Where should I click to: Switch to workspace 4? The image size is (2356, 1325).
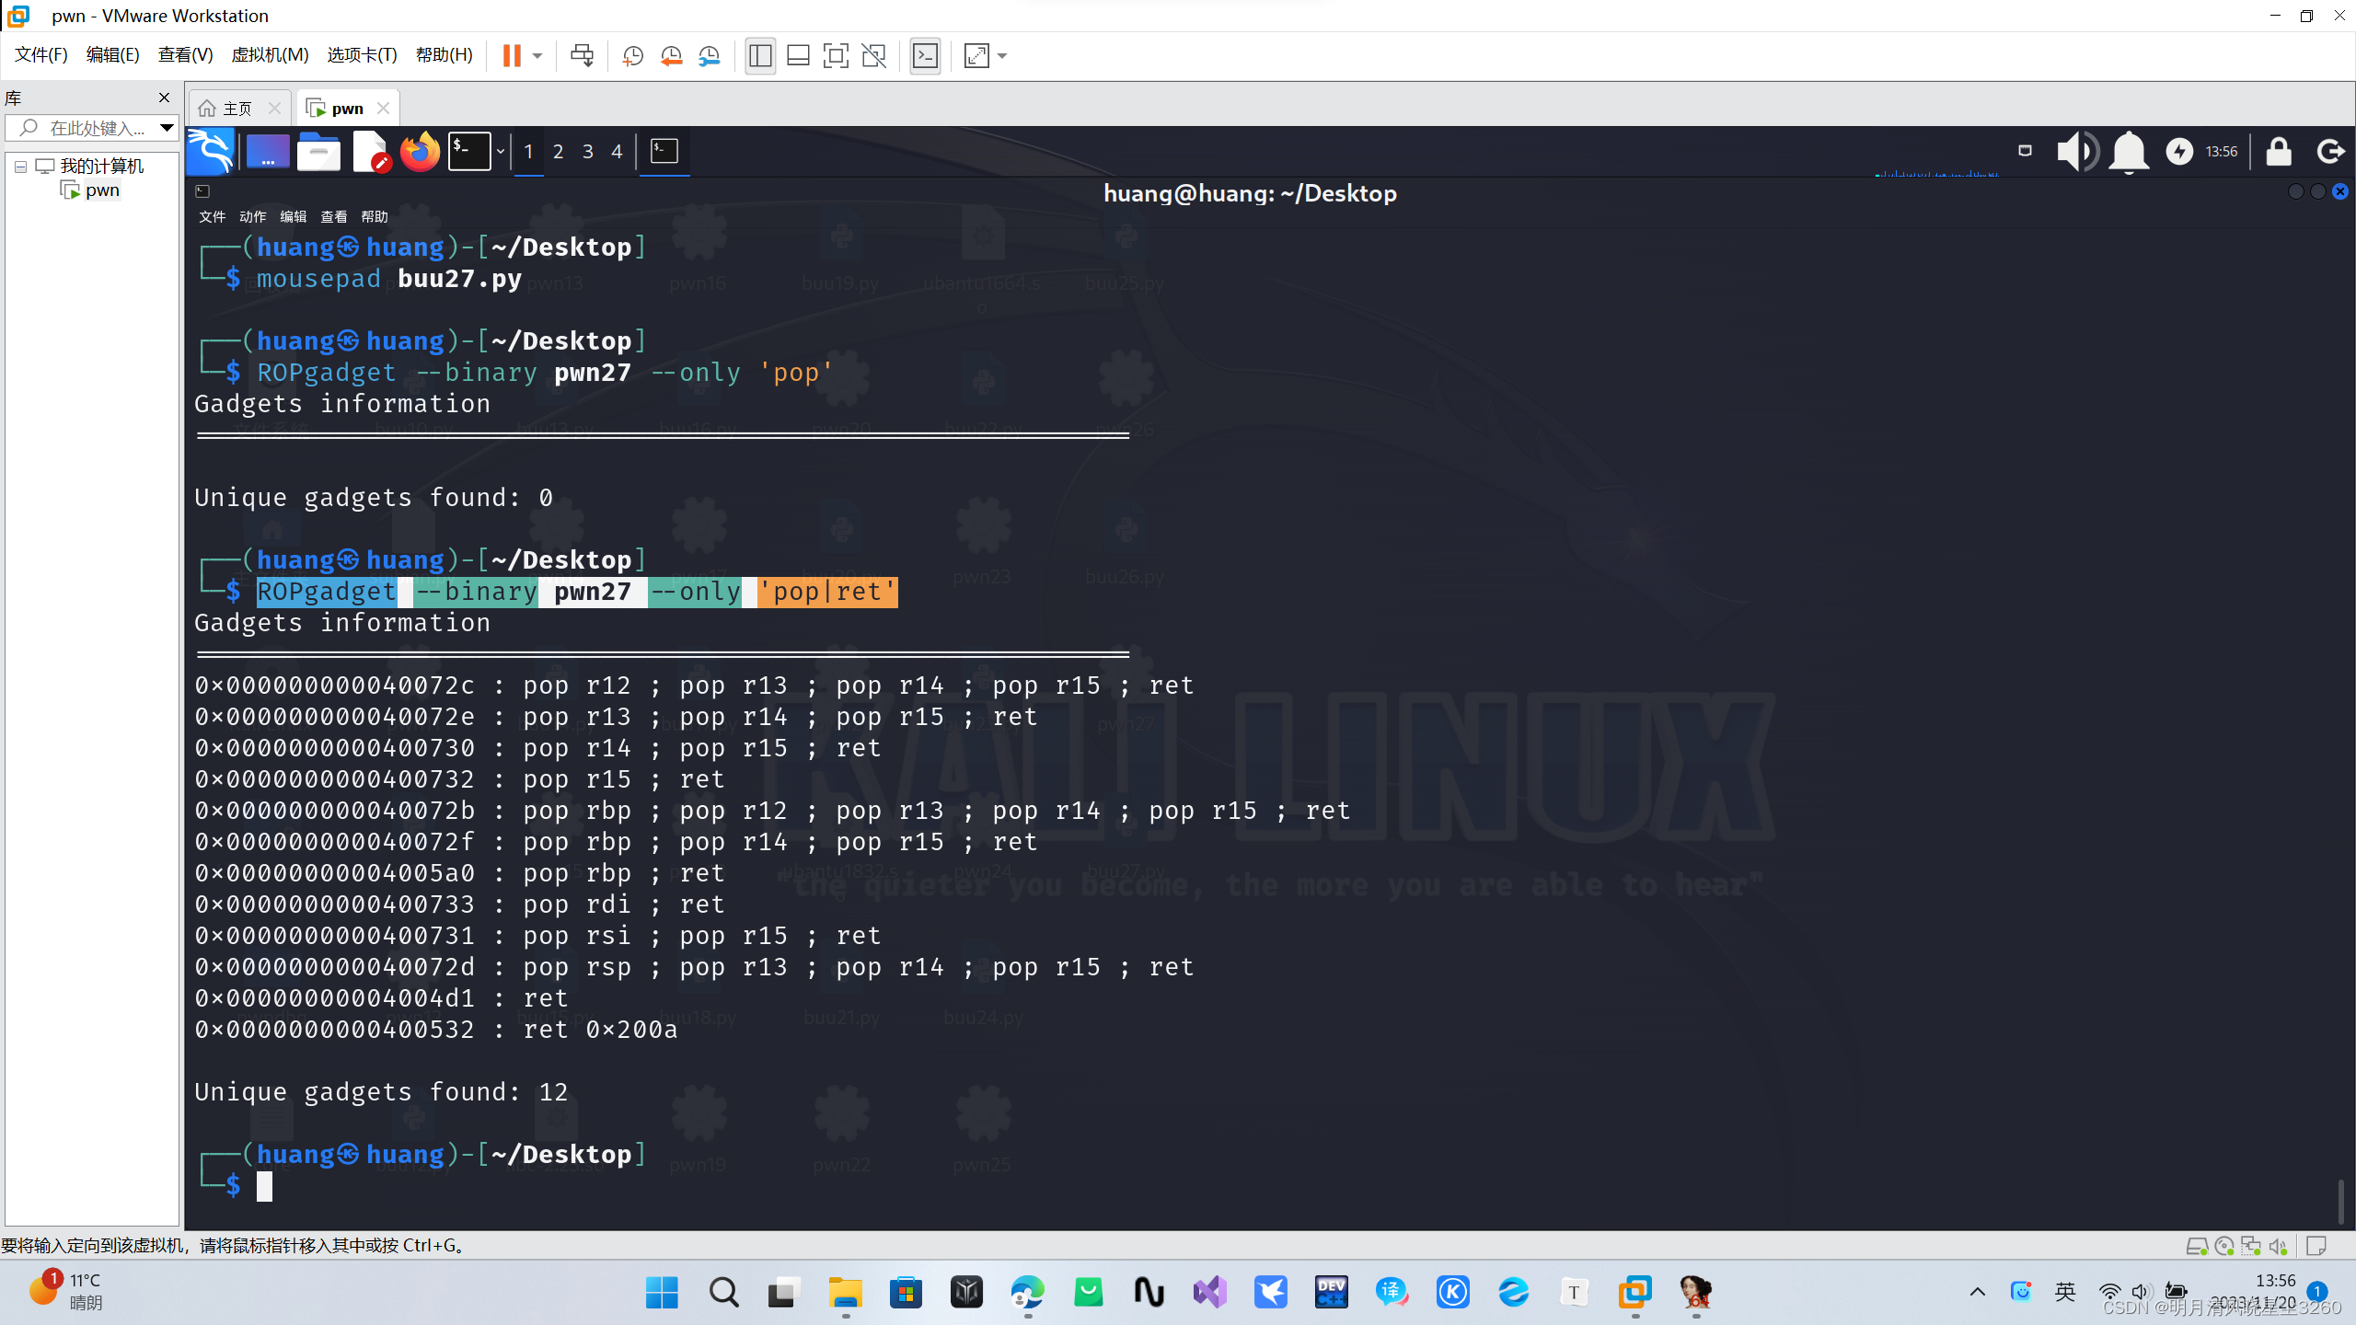point(617,152)
